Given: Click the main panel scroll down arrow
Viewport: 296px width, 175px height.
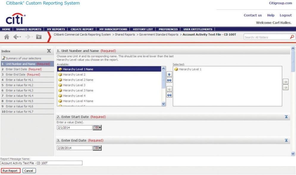Looking at the screenshot, I should pos(293,154).
